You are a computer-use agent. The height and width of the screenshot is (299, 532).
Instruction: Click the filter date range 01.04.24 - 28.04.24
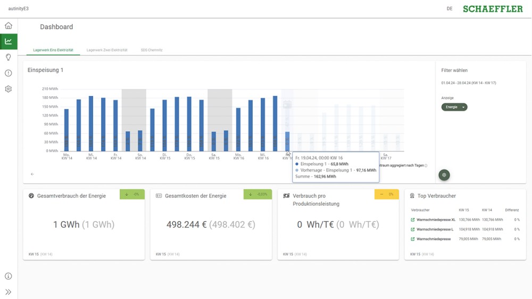click(x=469, y=83)
